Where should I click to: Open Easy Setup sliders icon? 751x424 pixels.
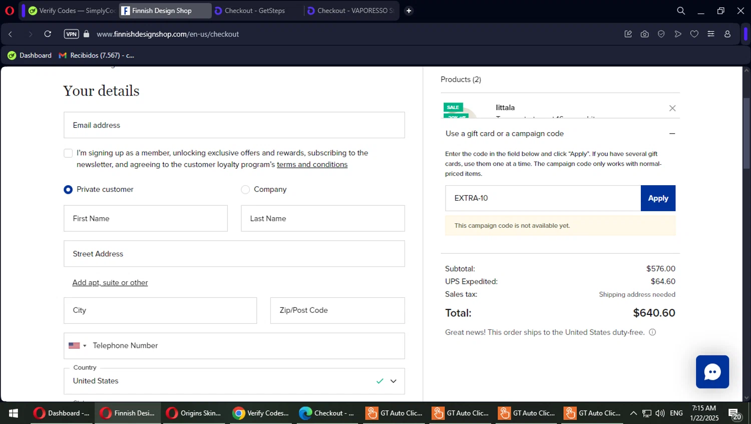pos(711,34)
